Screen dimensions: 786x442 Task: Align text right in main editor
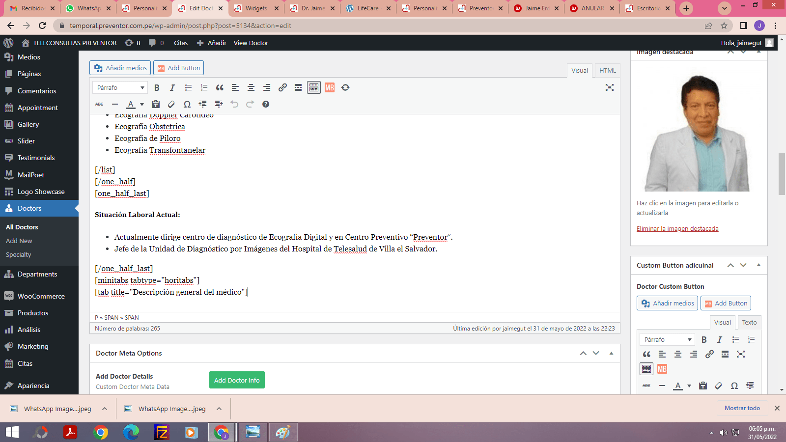click(x=267, y=87)
